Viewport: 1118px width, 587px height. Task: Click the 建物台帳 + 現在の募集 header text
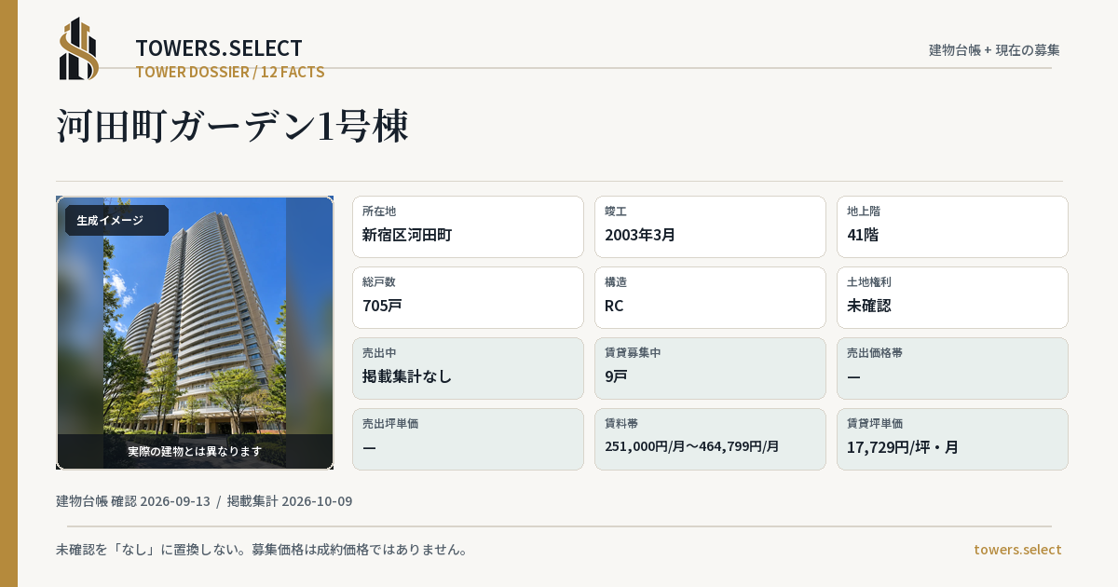click(x=994, y=50)
